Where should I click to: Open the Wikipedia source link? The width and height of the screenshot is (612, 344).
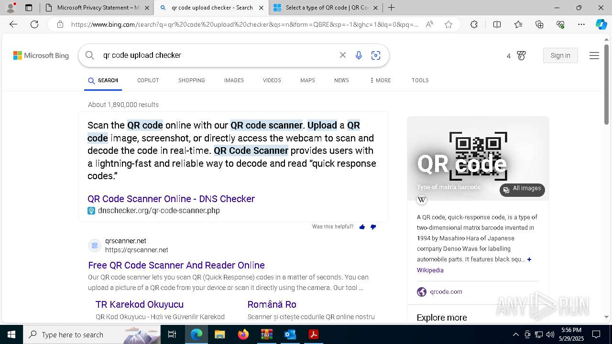click(430, 270)
